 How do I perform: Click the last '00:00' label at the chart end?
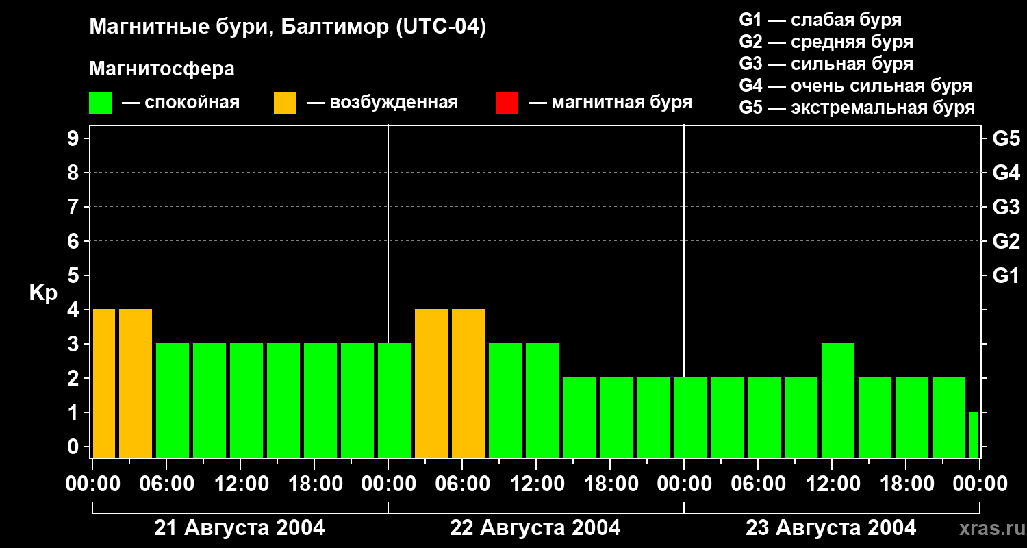coord(980,484)
